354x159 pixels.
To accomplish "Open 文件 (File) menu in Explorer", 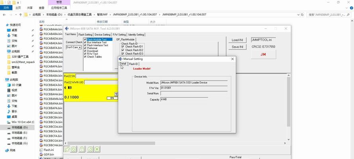I will tap(6, 8).
